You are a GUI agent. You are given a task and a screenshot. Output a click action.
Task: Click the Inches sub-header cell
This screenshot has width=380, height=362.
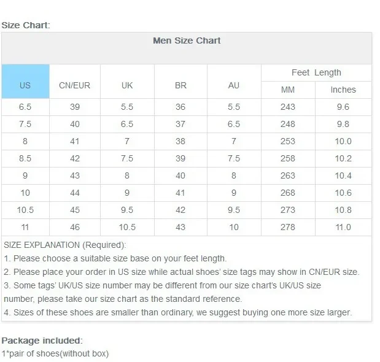tap(343, 90)
